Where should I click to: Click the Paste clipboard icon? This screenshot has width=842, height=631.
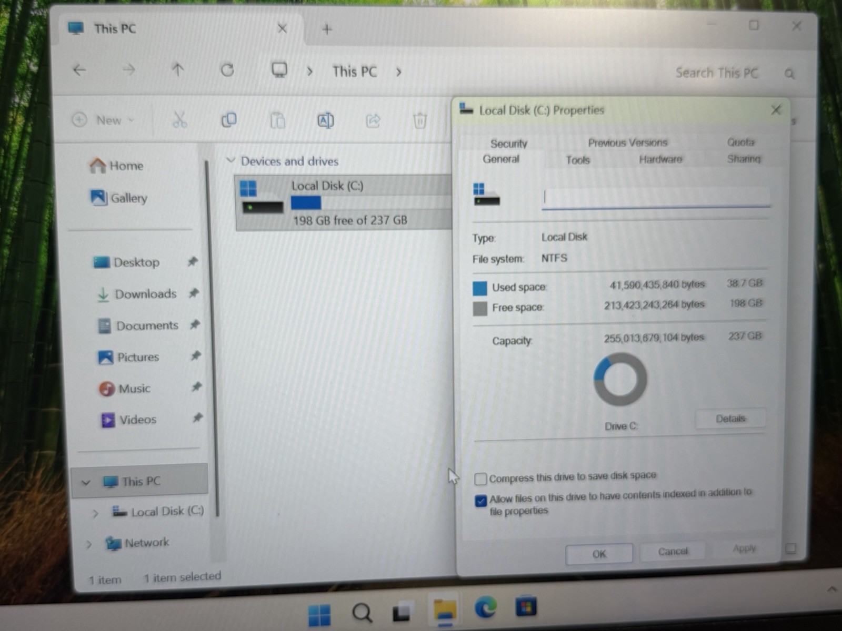point(277,120)
